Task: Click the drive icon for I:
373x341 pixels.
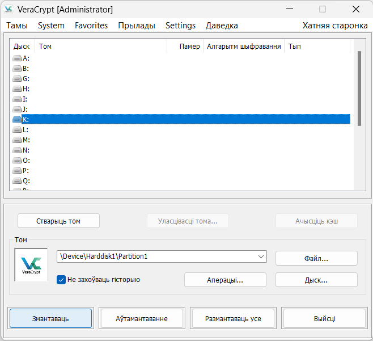Action: (x=17, y=99)
